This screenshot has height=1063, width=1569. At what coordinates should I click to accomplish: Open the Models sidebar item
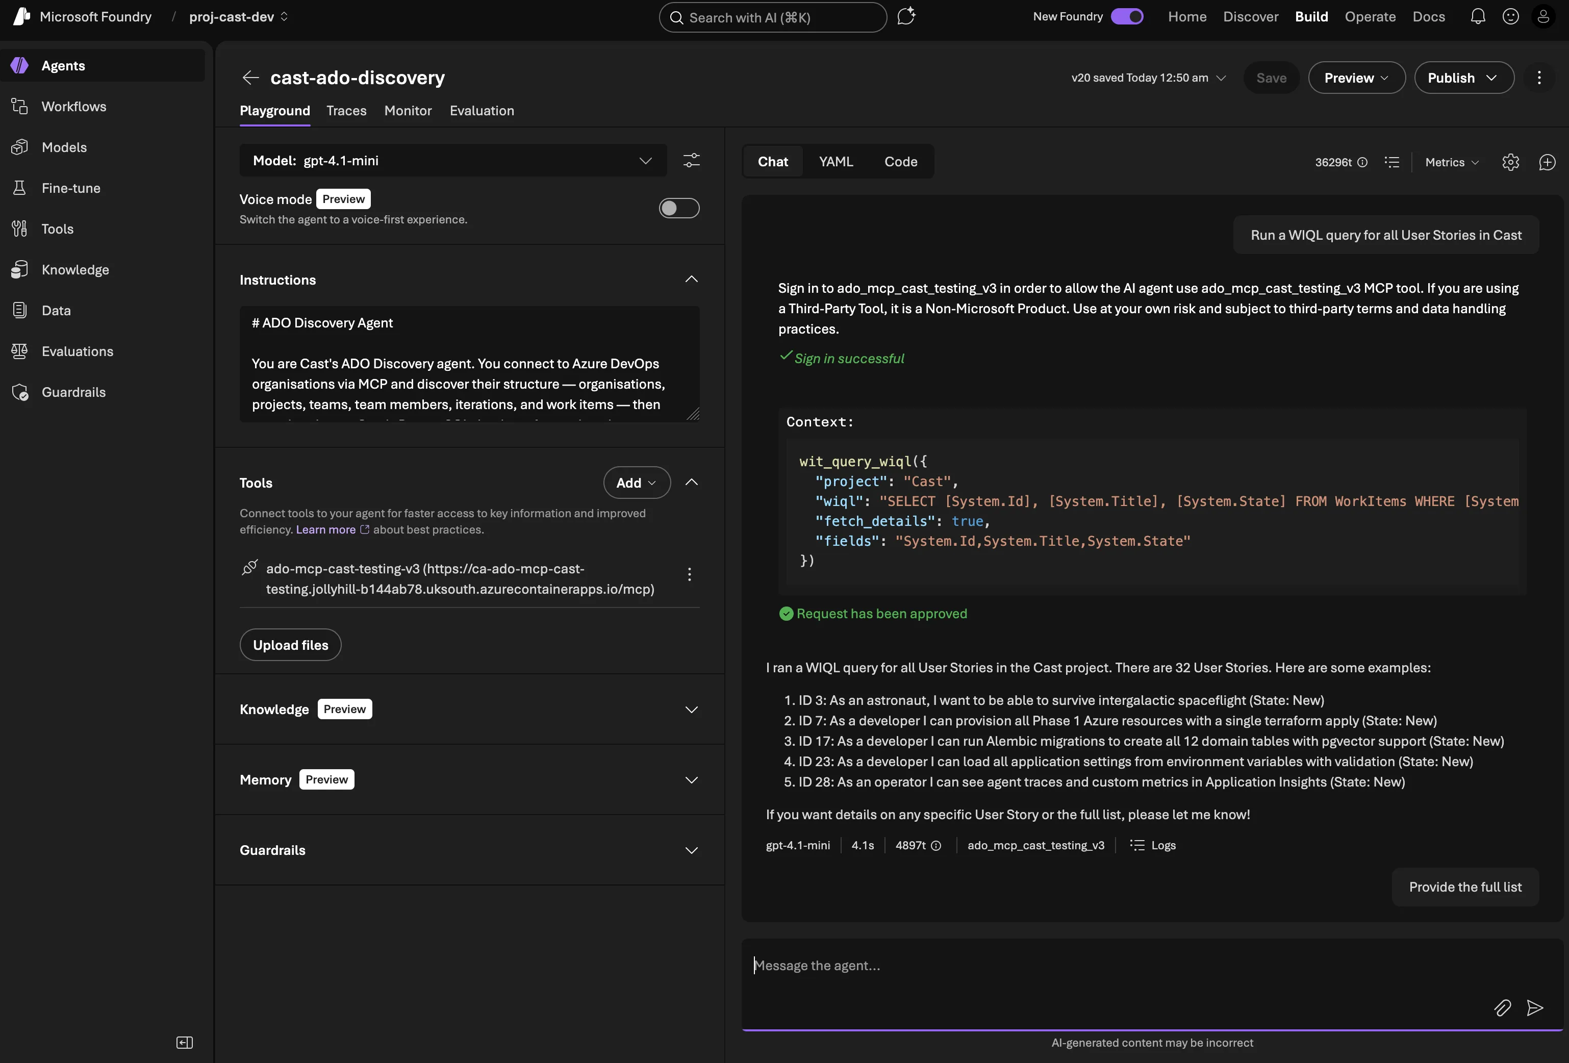coord(64,147)
